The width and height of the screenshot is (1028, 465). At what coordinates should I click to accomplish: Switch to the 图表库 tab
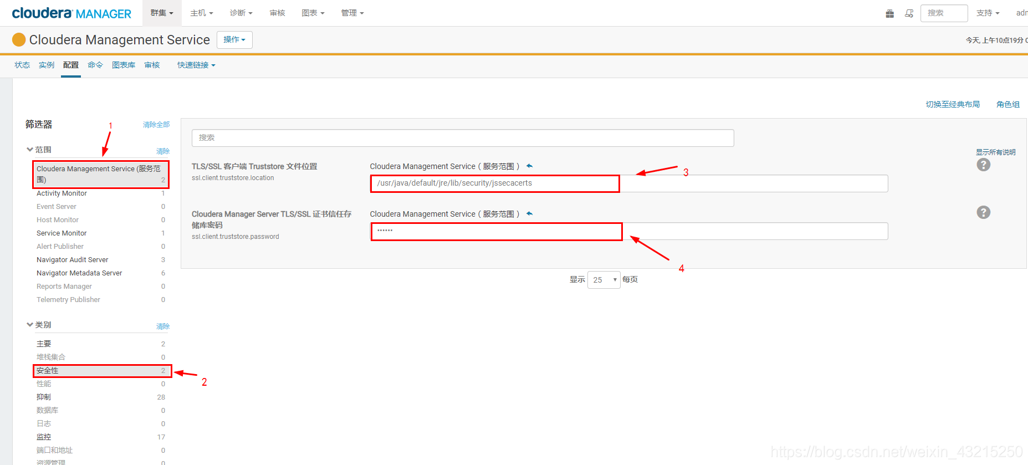point(124,65)
